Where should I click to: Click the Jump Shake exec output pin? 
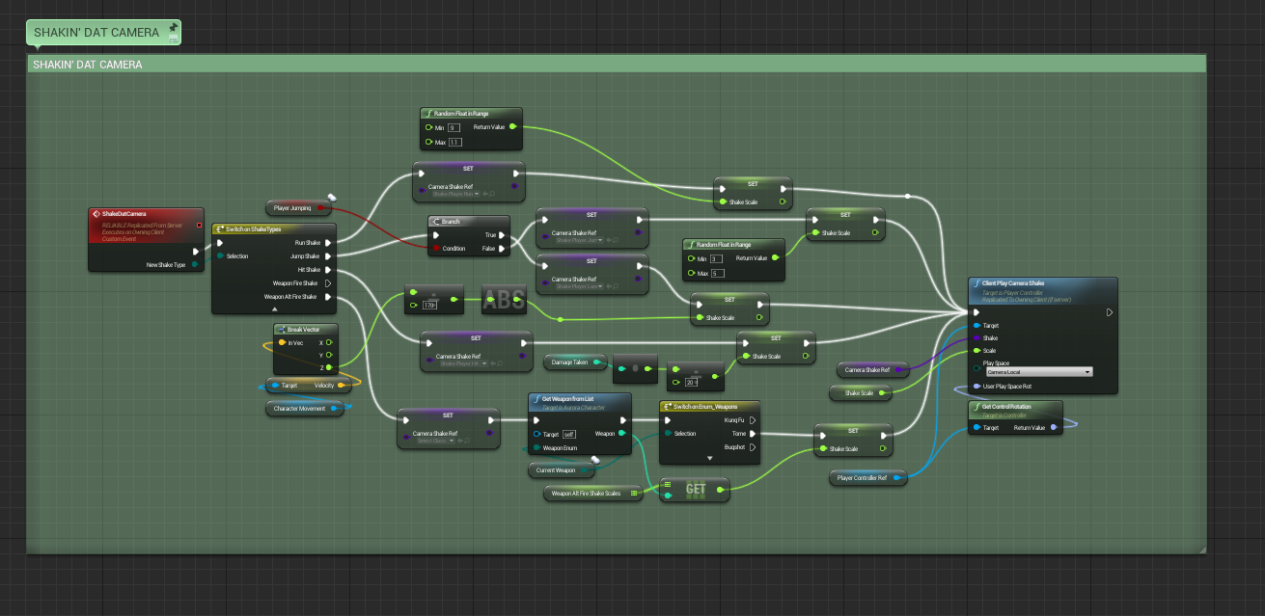328,256
